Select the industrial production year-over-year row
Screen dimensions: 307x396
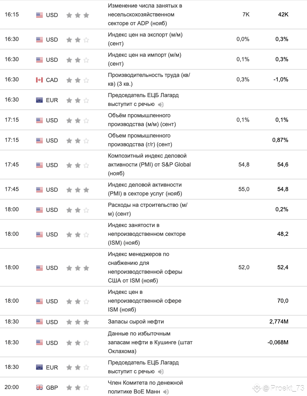[x=153, y=140]
